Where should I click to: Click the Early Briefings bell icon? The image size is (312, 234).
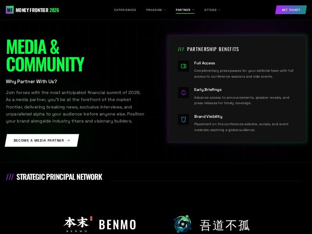point(183,92)
